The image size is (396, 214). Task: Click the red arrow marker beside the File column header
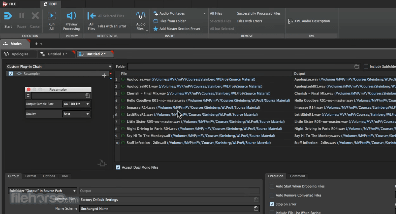111,74
